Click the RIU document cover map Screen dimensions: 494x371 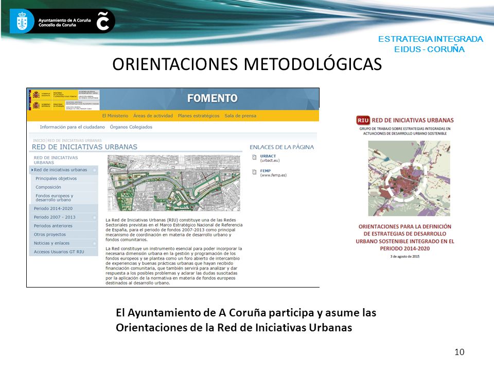(409, 179)
